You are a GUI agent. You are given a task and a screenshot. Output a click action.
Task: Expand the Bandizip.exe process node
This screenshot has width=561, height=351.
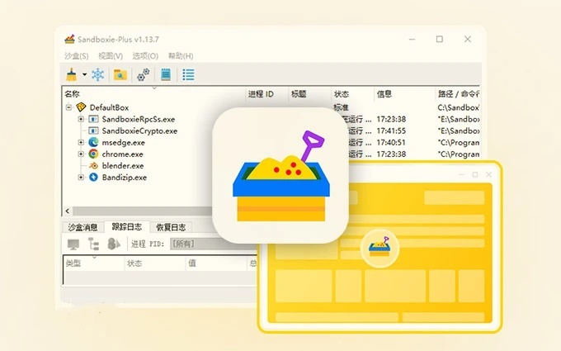pos(81,178)
